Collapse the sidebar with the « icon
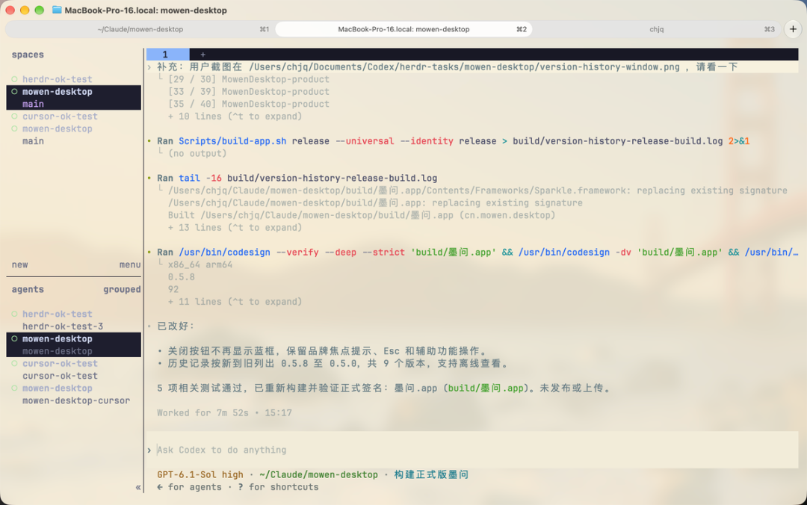The height and width of the screenshot is (505, 807). click(138, 487)
